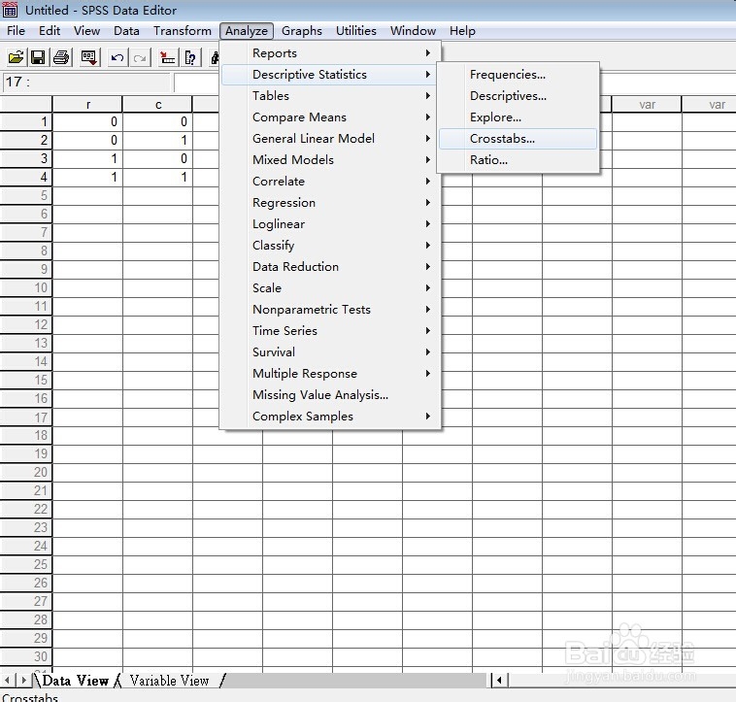Image resolution: width=736 pixels, height=702 pixels.
Task: Open the Transform menu
Action: point(183,31)
